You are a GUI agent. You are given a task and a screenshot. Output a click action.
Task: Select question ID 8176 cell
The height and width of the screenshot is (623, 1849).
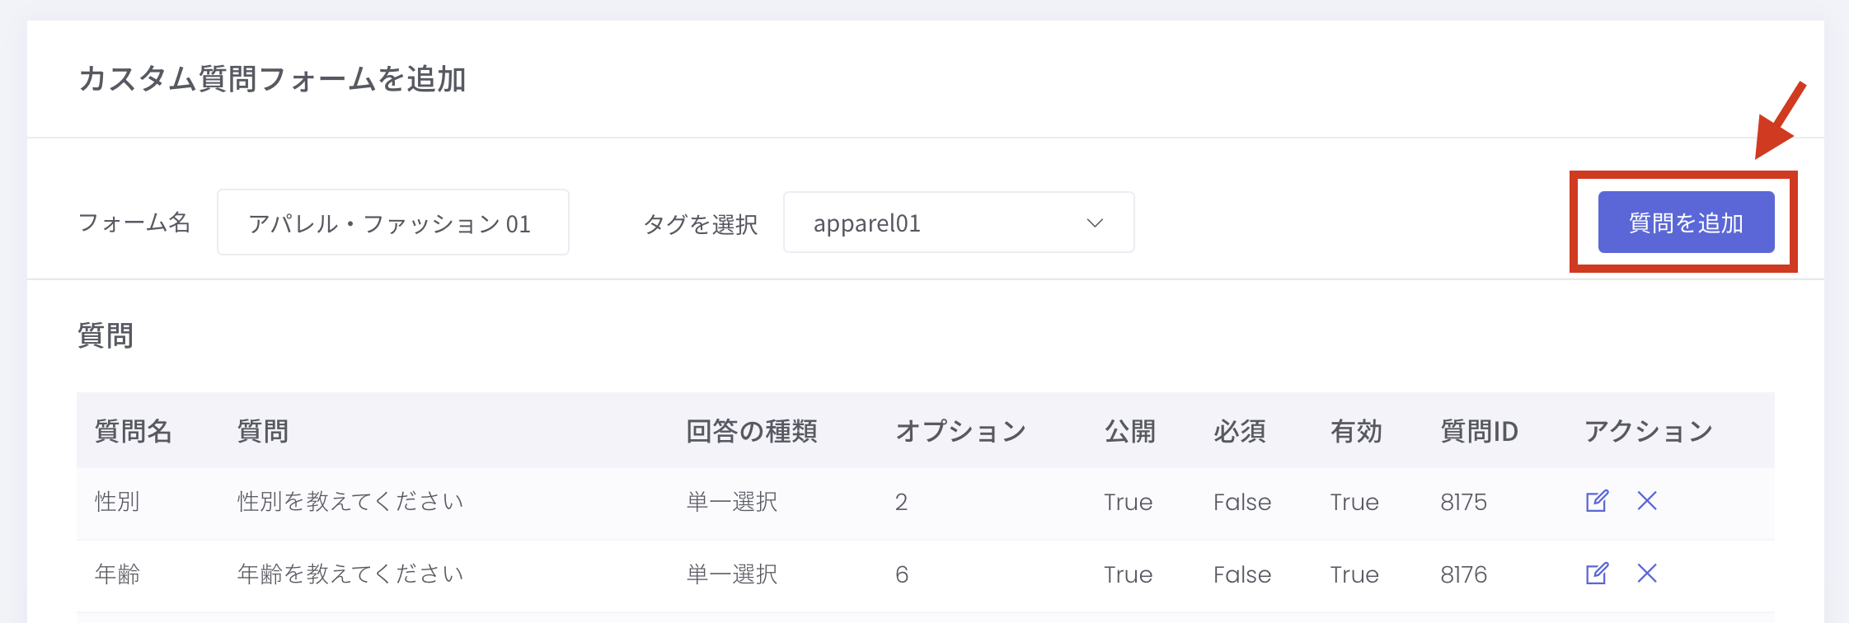coord(1464,574)
